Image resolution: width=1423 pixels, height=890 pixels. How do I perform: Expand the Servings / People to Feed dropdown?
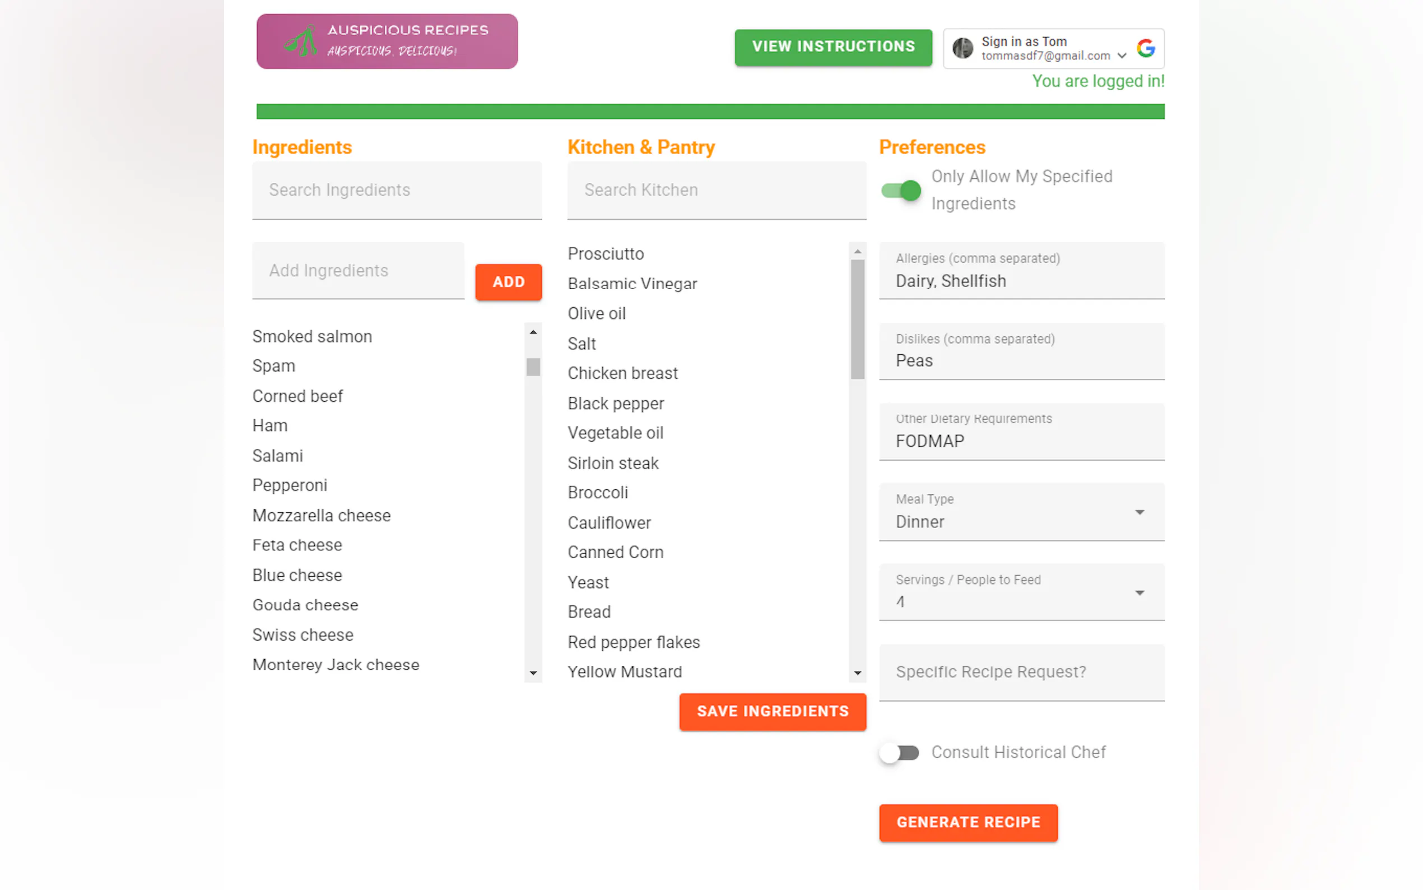pos(1021,593)
